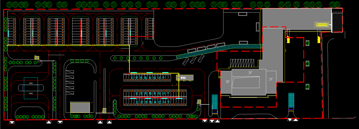
Task: Click the middle green tree symbol in right courtyard
Action: (x=308, y=63)
